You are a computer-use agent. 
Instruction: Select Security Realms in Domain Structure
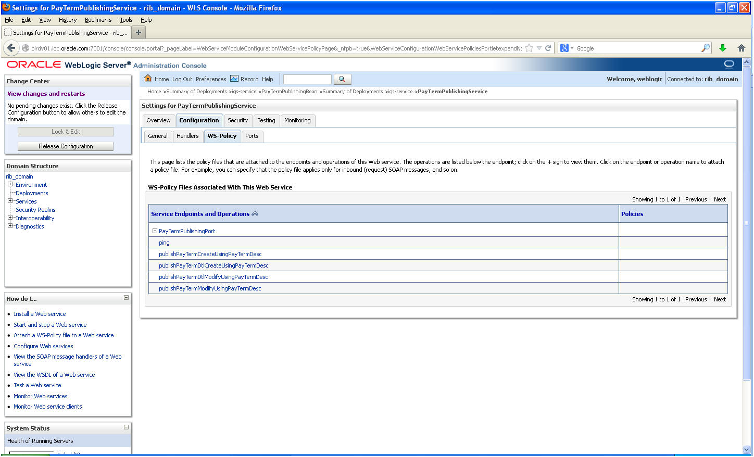[x=35, y=210]
